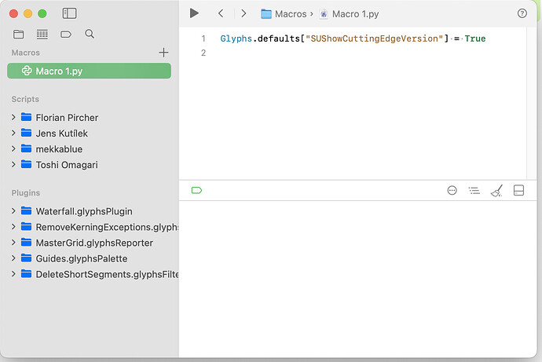The height and width of the screenshot is (362, 542).
Task: Open the ellipsis options circle icon
Action: point(452,190)
